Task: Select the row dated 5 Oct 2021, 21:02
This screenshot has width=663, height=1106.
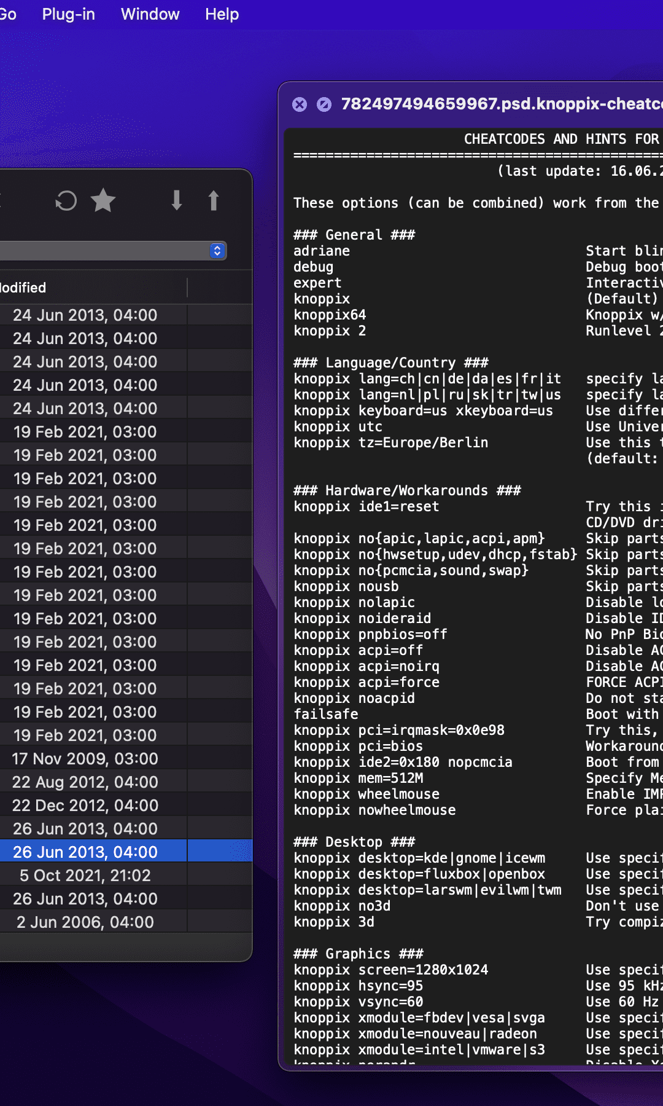Action: (126, 876)
